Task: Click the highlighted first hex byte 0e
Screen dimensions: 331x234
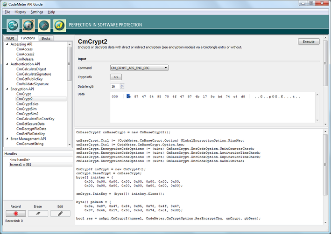Action: pyautogui.click(x=128, y=96)
